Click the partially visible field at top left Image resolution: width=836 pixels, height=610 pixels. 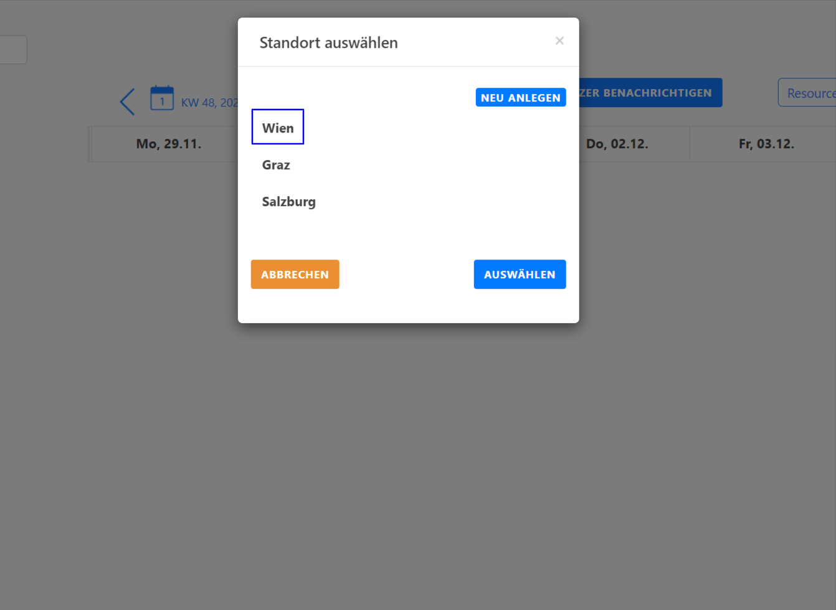pos(12,50)
